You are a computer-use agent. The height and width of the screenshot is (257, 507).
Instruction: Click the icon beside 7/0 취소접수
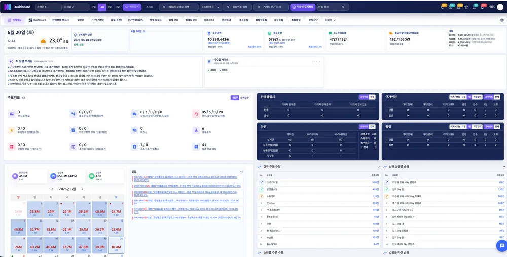coord(134,147)
